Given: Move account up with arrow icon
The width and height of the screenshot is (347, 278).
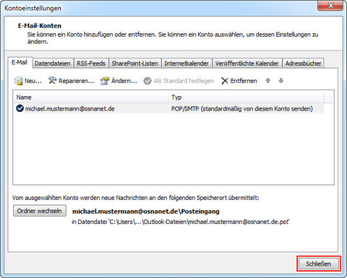Looking at the screenshot, I should coord(267,81).
